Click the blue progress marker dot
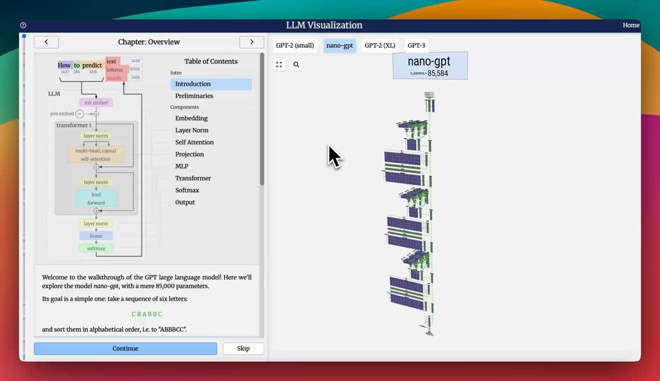660x381 pixels. point(24,36)
